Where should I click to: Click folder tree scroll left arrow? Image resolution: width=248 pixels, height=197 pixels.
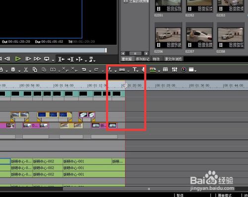[123, 54]
